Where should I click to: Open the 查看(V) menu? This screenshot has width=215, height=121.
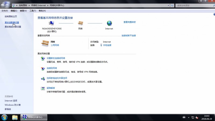[x=23, y=11]
